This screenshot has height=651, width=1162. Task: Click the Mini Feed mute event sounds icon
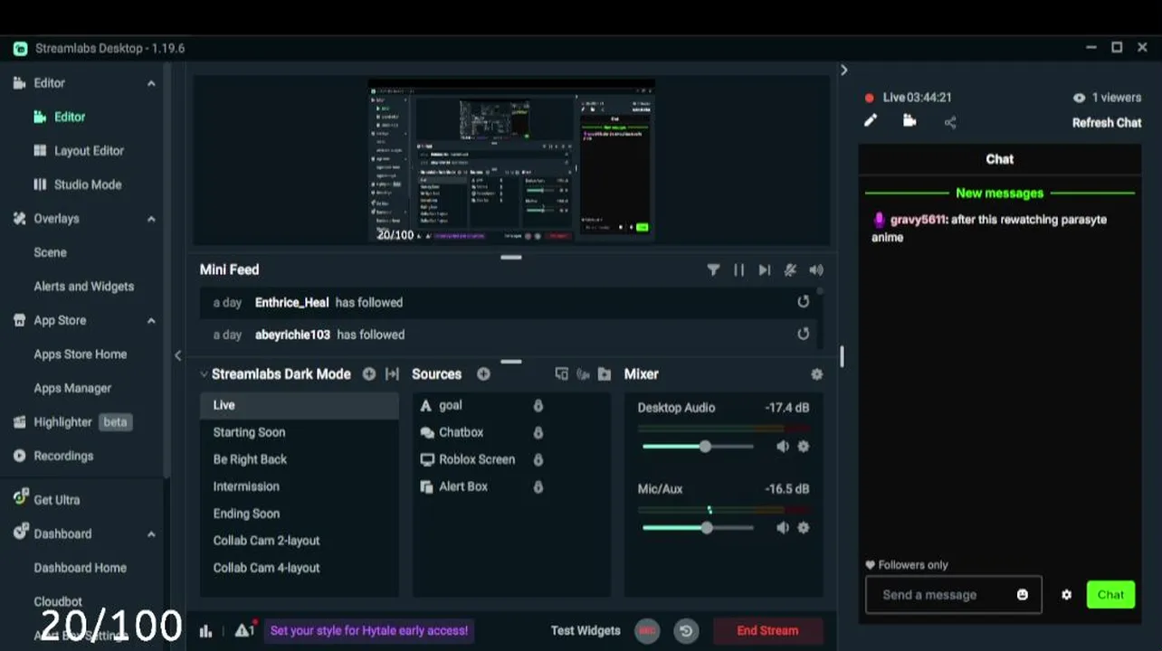(x=790, y=269)
